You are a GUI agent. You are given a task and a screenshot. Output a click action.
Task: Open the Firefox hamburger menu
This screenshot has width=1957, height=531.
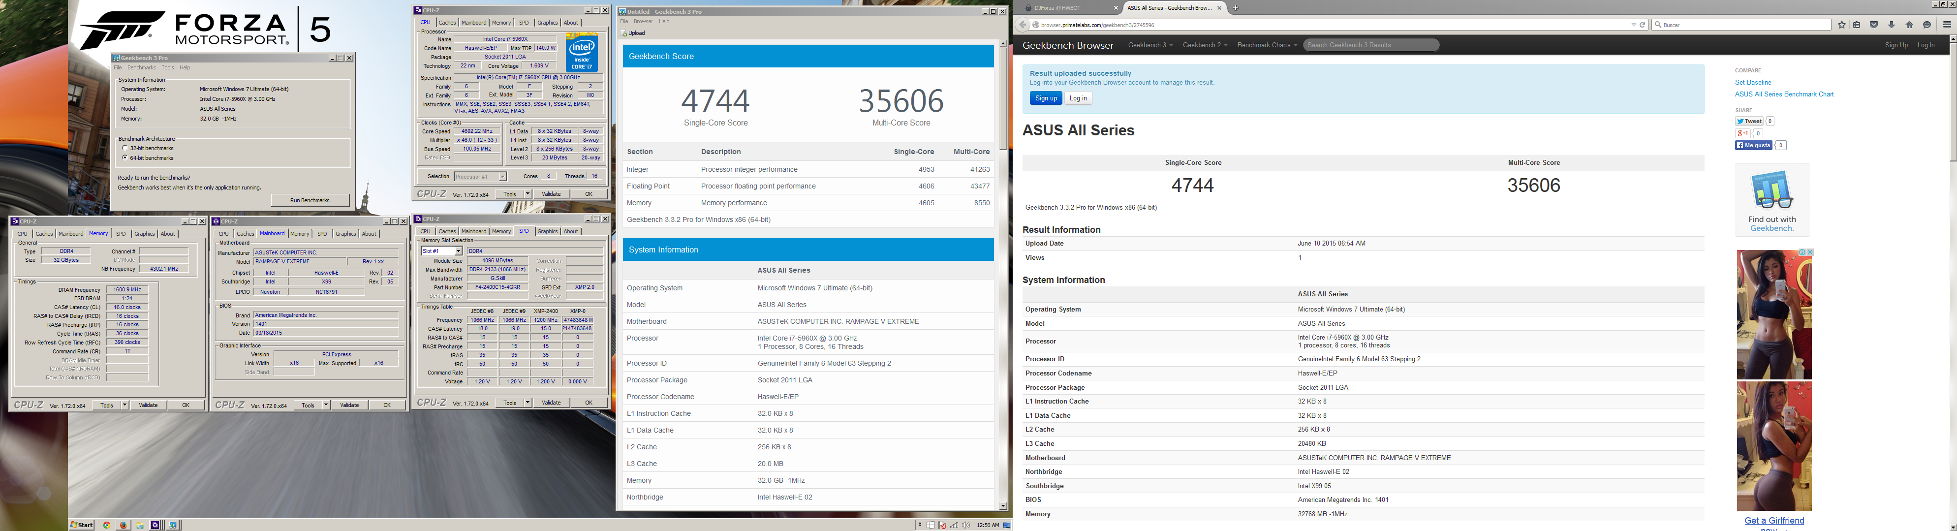click(1947, 25)
